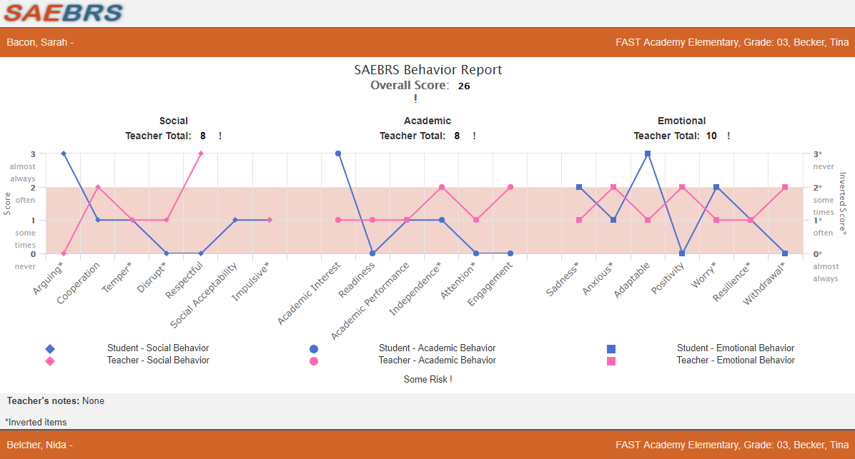Toggle the Teacher - Social Behavior legend label
The image size is (855, 459).
coord(158,360)
